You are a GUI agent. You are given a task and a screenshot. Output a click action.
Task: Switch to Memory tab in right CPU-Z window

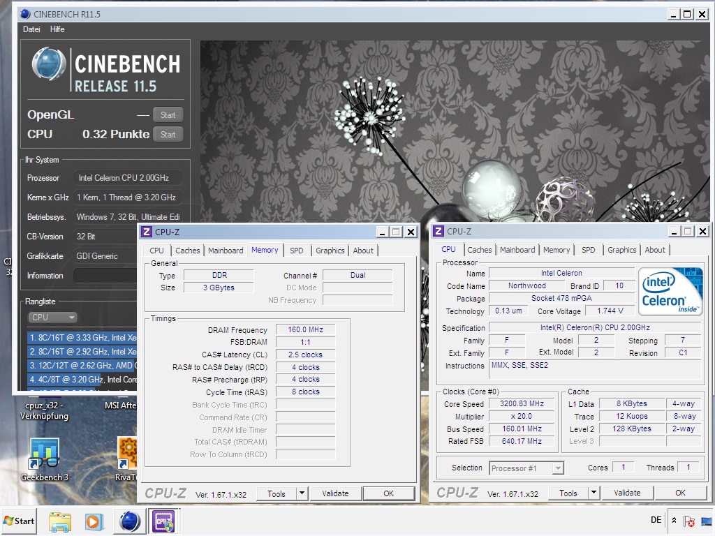556,251
